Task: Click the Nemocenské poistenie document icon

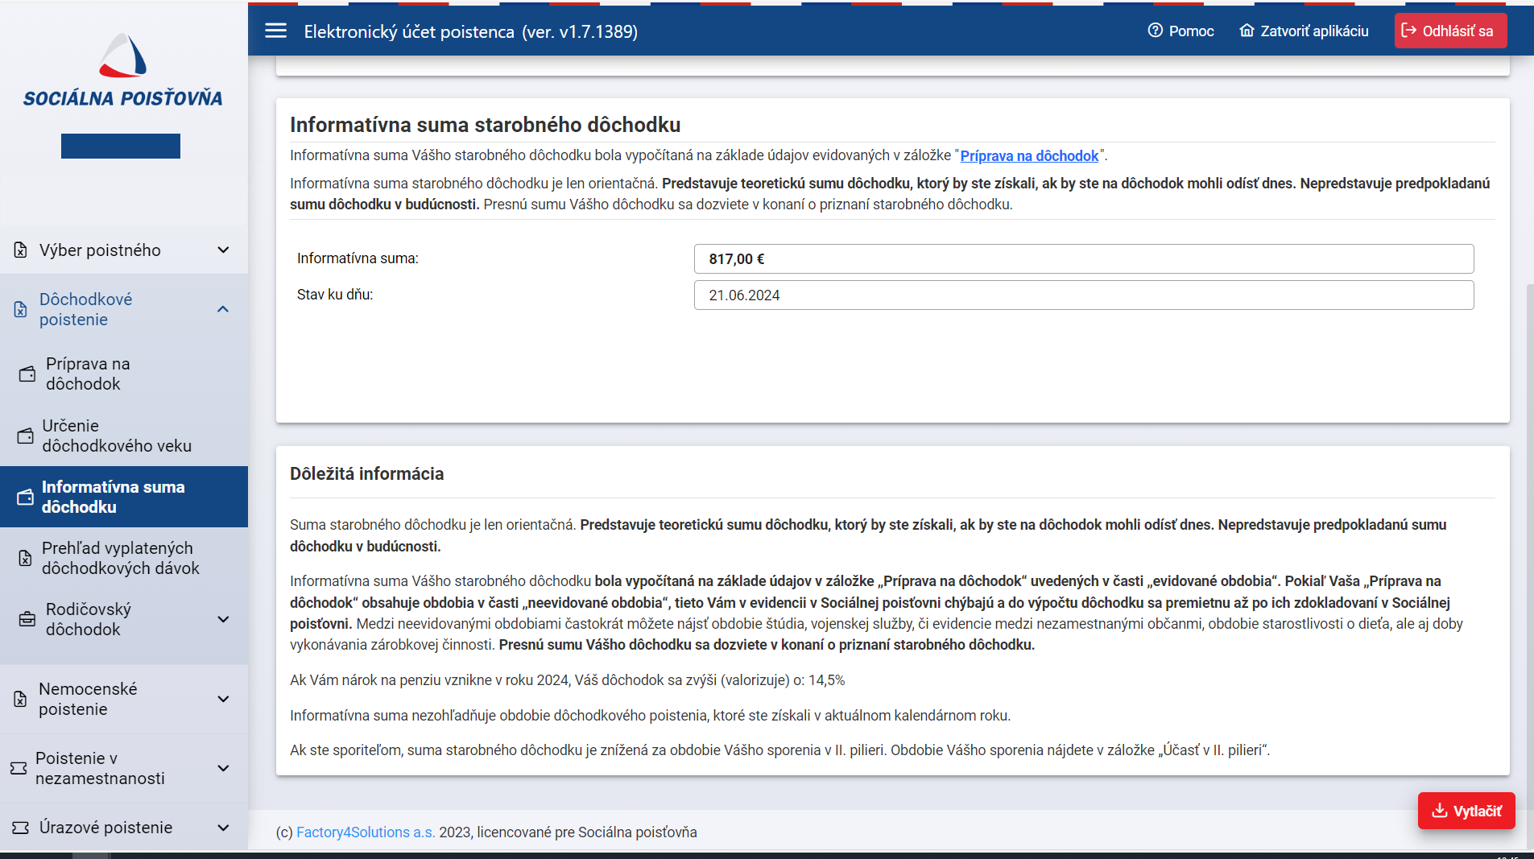Action: point(21,699)
